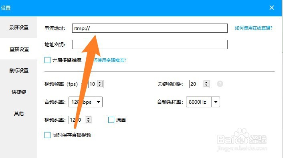The height and width of the screenshot is (158, 283).
Task: Increase the 关键帧间距 value
Action: (x=206, y=82)
